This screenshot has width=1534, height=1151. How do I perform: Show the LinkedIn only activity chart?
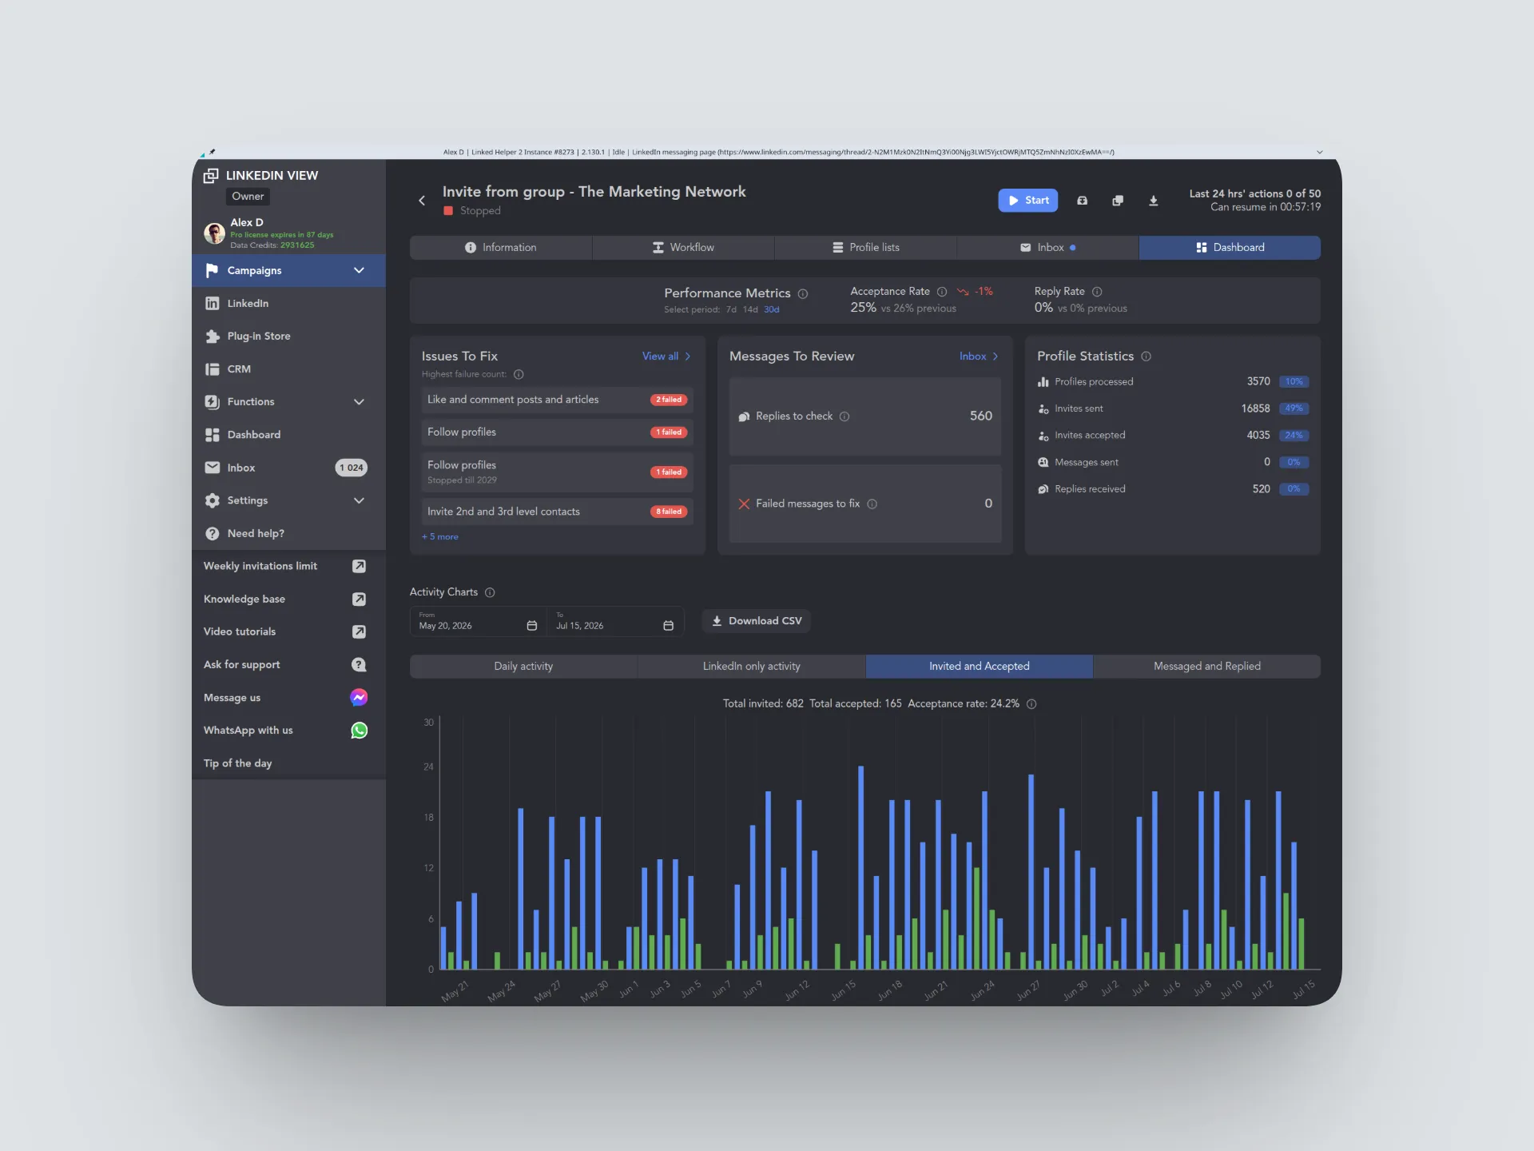[751, 666]
